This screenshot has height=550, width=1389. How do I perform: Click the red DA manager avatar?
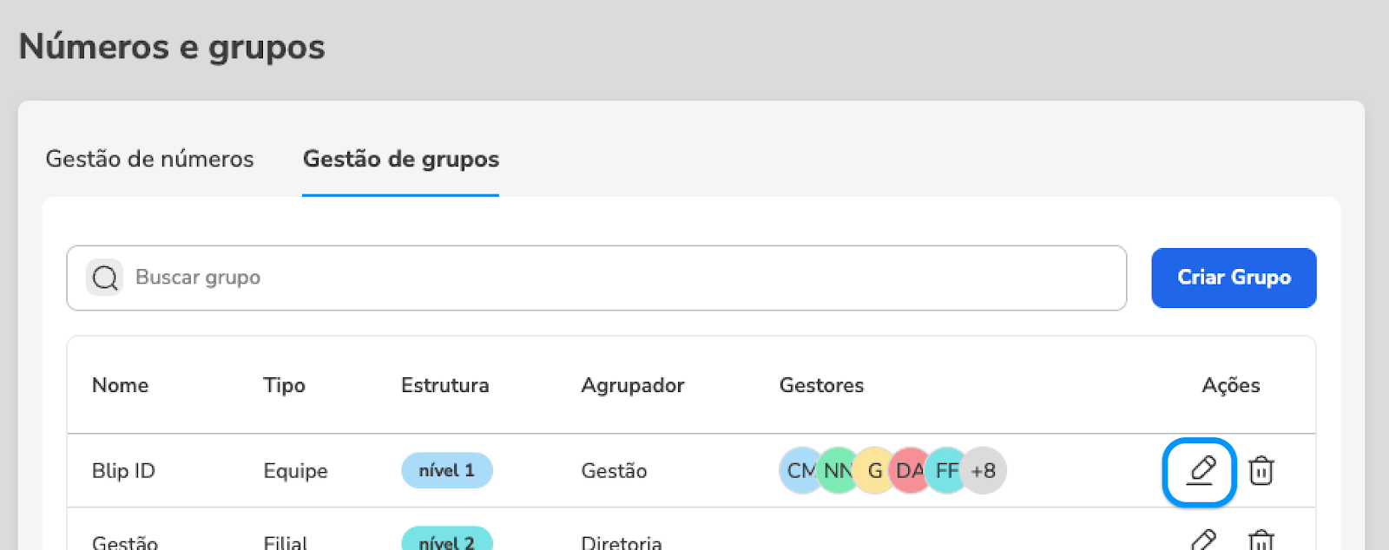click(x=908, y=471)
